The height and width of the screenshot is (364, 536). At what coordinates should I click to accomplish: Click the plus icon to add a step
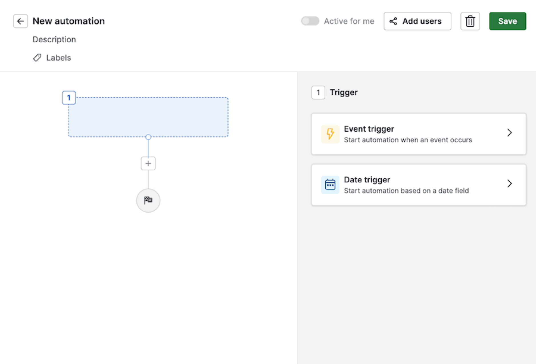click(x=148, y=163)
